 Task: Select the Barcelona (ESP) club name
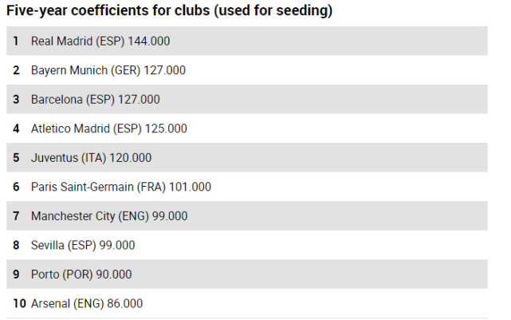[x=73, y=100]
